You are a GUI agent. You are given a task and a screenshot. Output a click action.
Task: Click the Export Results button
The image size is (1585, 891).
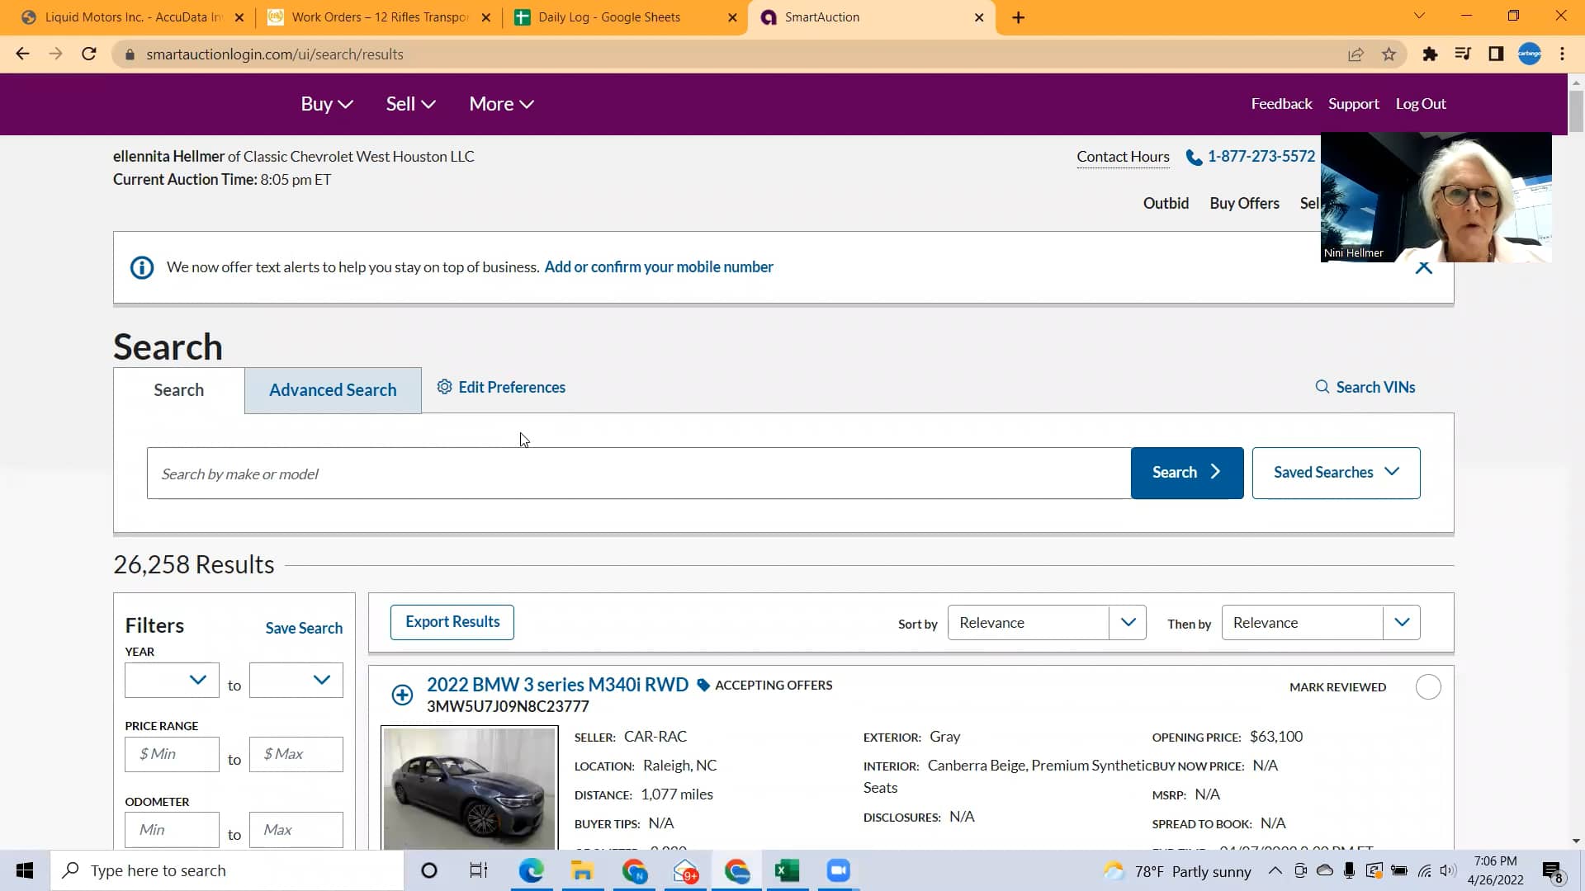coord(452,622)
